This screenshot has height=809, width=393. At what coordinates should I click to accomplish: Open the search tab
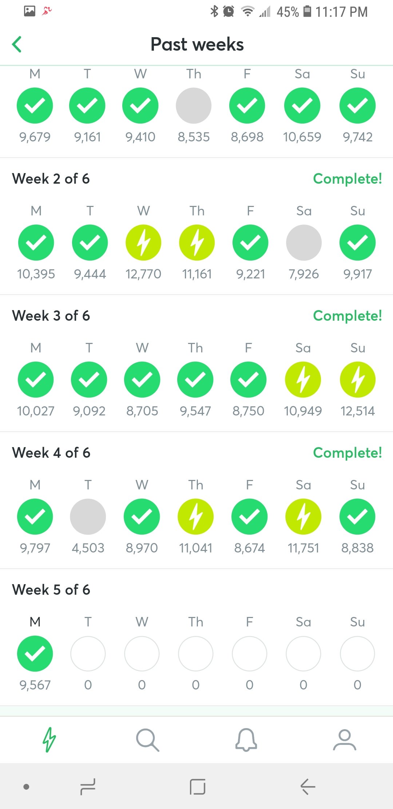coord(147,740)
